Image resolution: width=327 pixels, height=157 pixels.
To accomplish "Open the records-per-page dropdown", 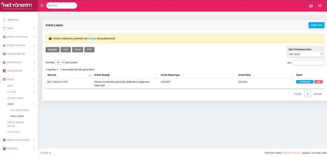I will pyautogui.click(x=60, y=62).
